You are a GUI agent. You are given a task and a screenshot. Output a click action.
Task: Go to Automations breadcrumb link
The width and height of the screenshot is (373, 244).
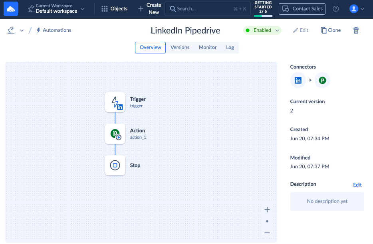click(54, 30)
